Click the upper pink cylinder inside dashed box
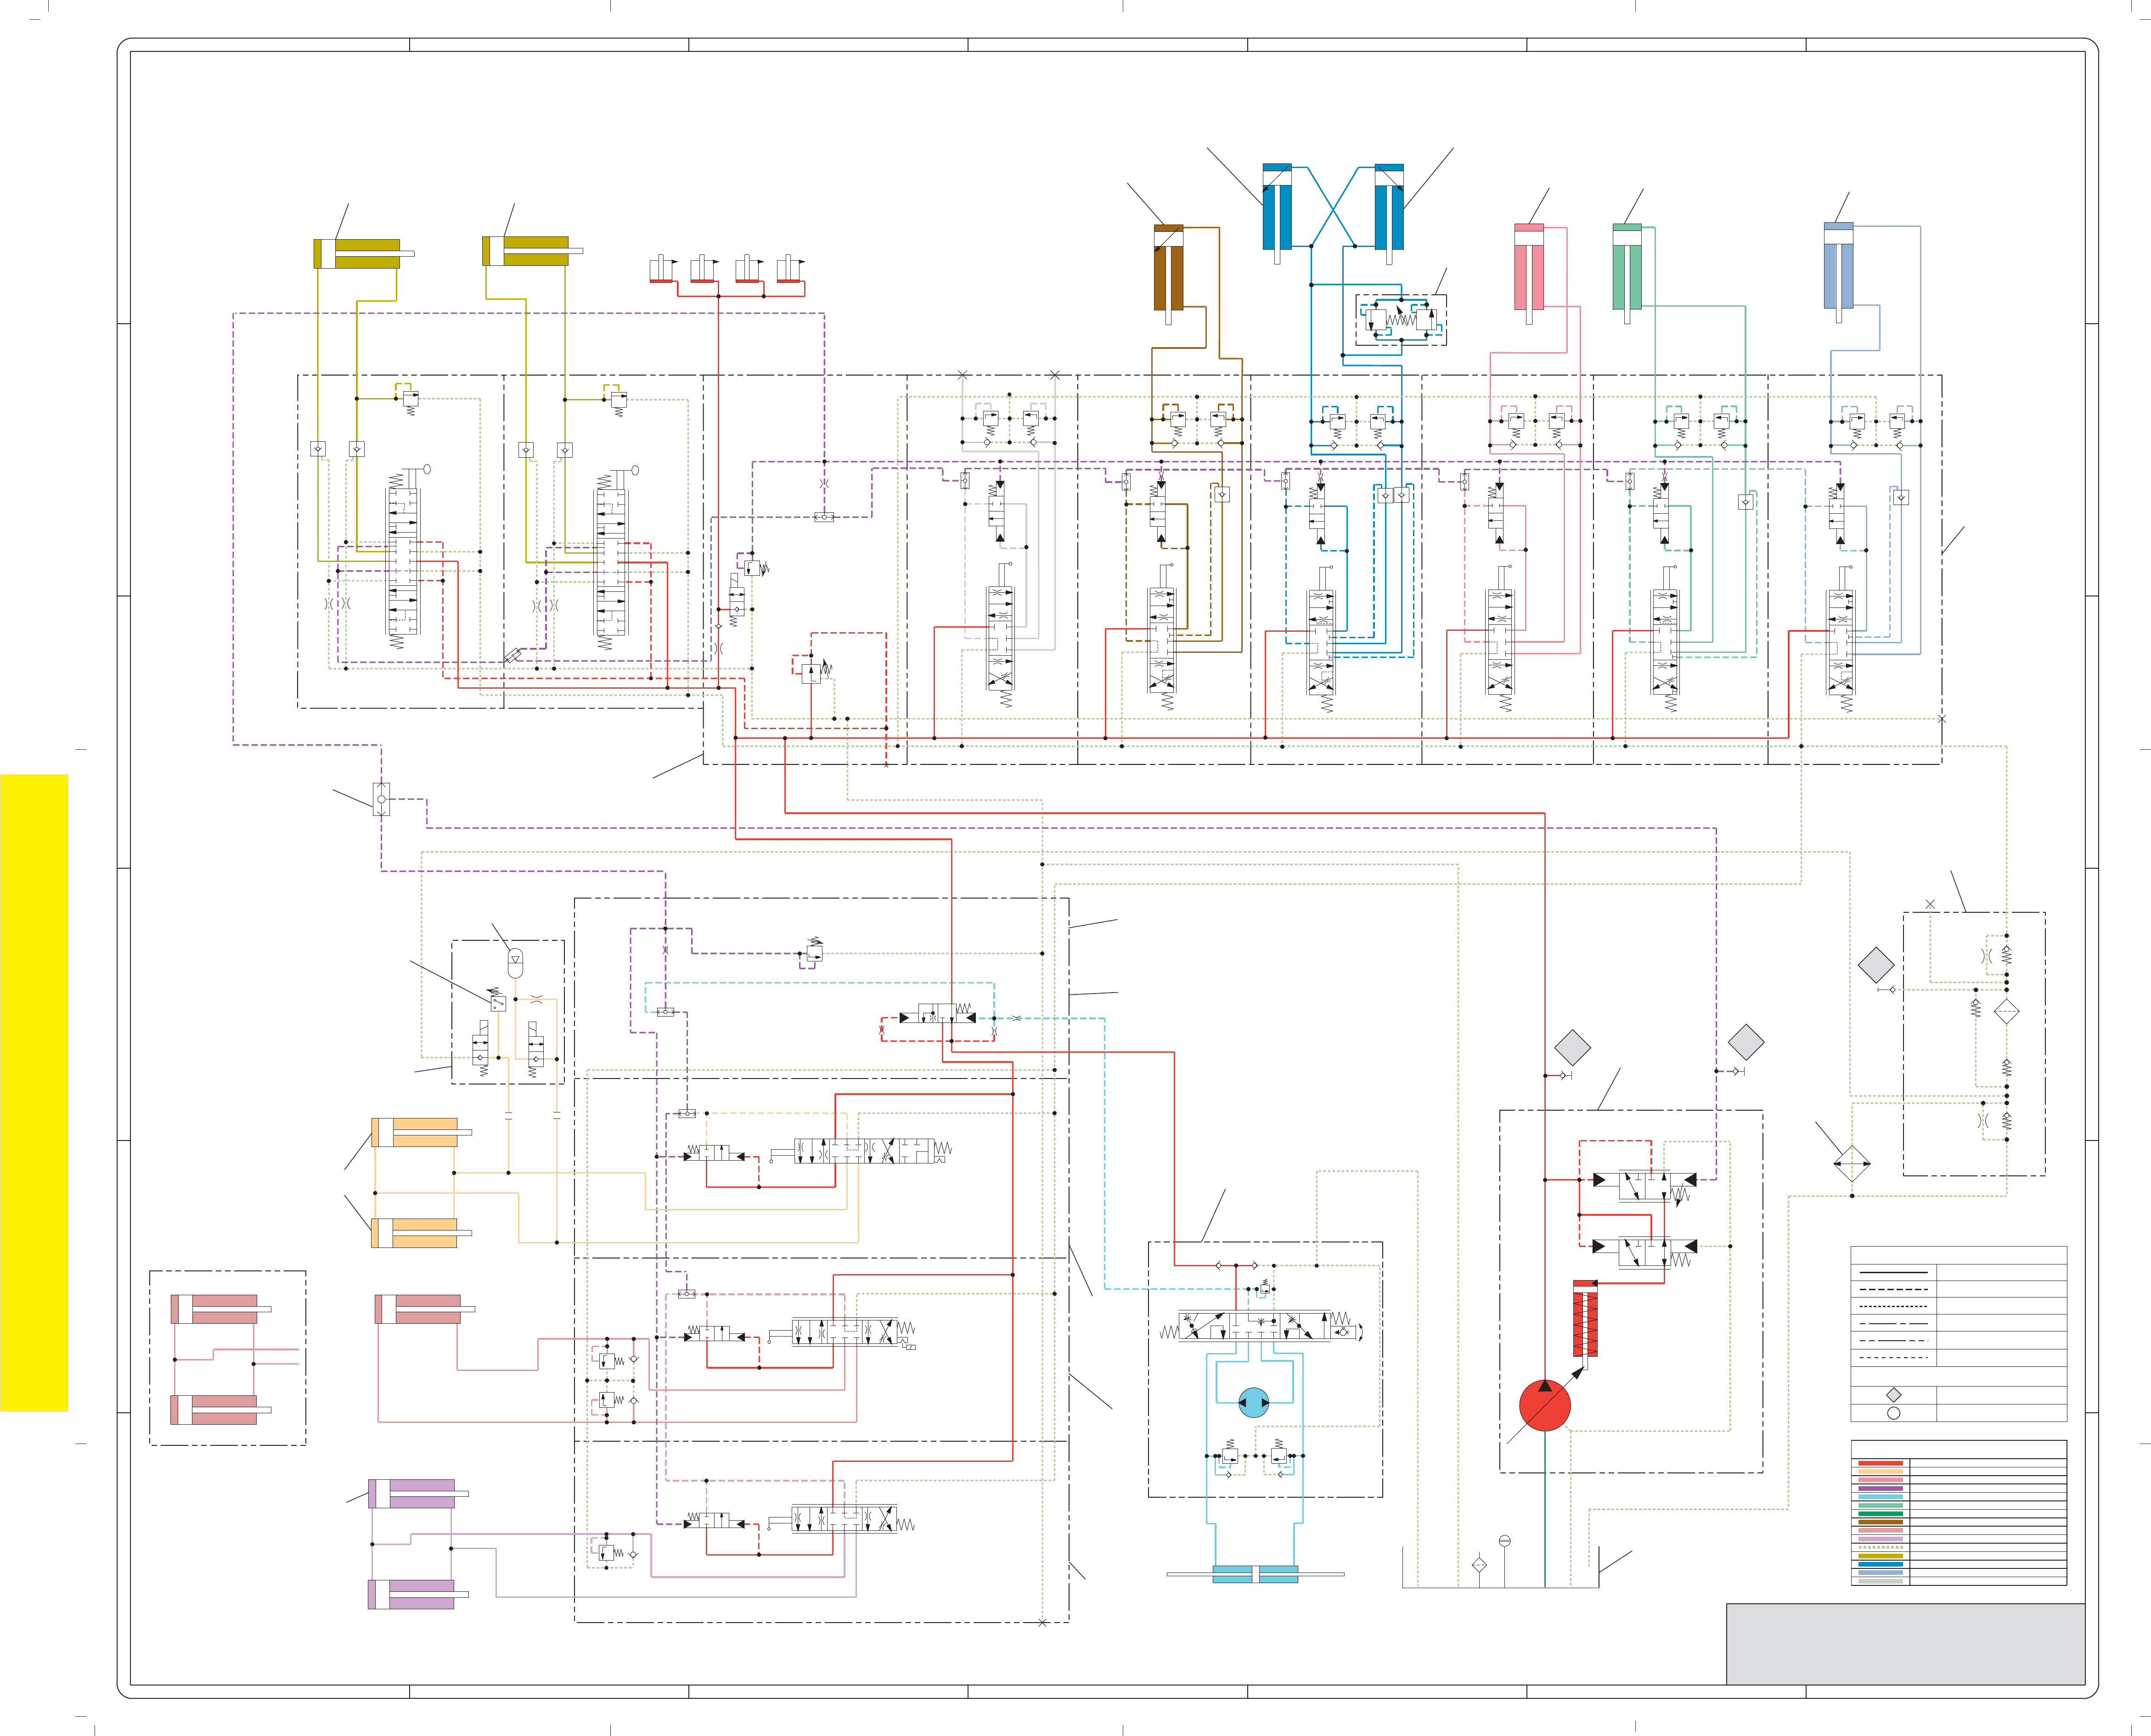Viewport: 2151px width, 1736px height. pyautogui.click(x=221, y=1309)
